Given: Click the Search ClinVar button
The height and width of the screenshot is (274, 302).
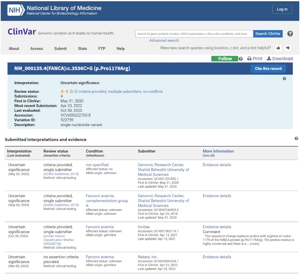Looking at the screenshot, I should click(268, 34).
